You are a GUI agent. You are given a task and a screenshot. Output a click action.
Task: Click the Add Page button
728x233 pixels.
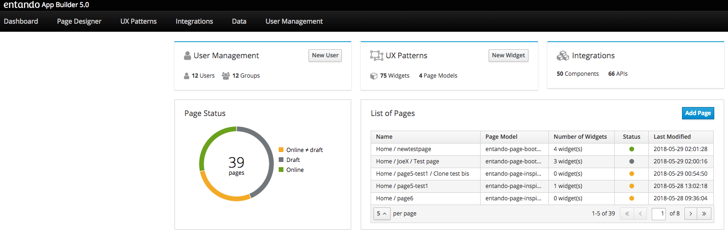(x=698, y=113)
